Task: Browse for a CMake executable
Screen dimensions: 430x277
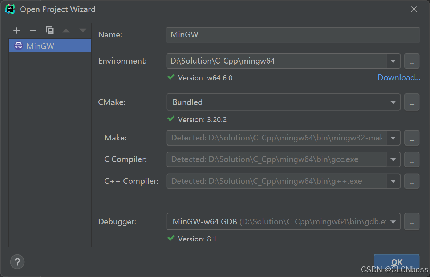Action: (x=412, y=102)
